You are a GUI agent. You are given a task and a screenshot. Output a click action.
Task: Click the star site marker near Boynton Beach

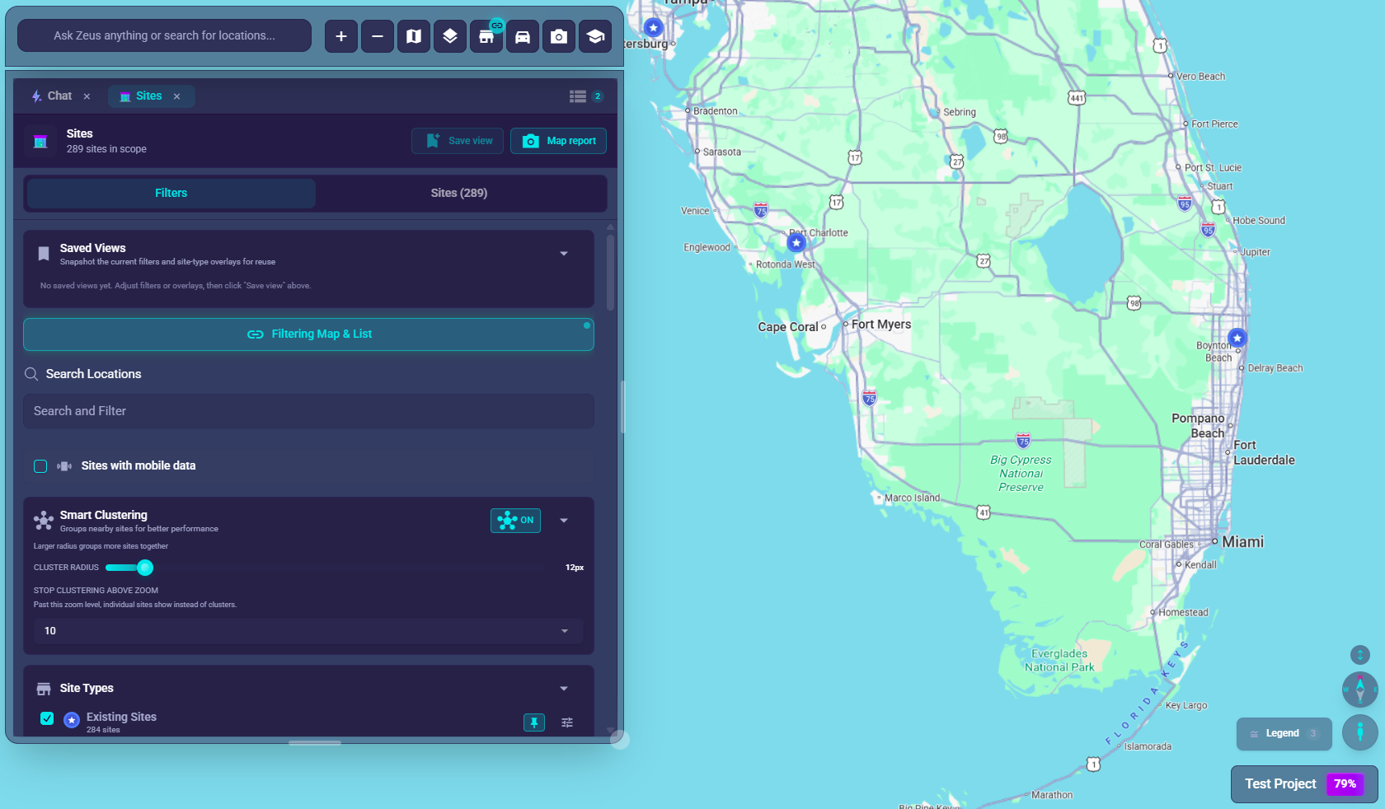(1237, 338)
